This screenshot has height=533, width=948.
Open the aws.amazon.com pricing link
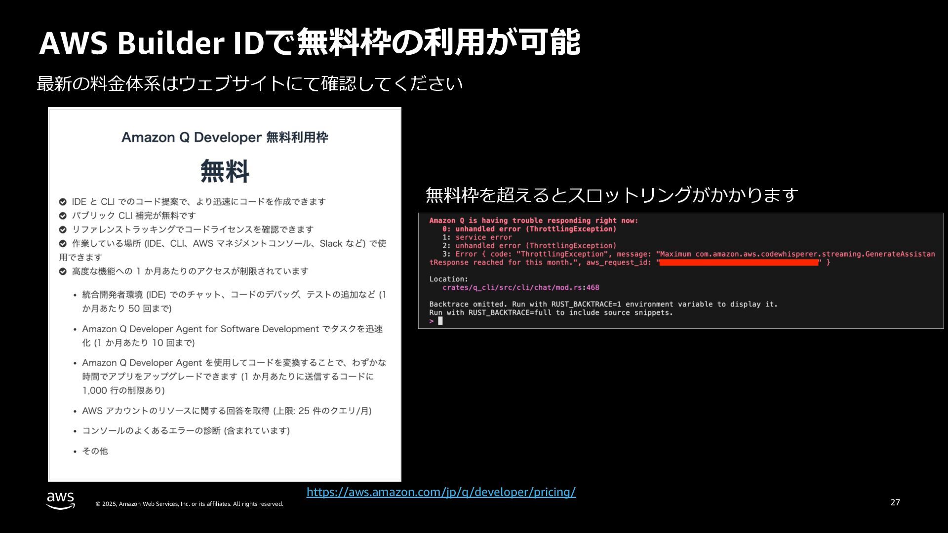(x=441, y=492)
